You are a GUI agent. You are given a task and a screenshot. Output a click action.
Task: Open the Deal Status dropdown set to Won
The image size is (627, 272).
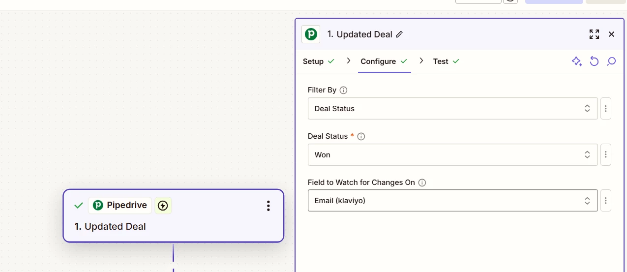[x=452, y=155]
